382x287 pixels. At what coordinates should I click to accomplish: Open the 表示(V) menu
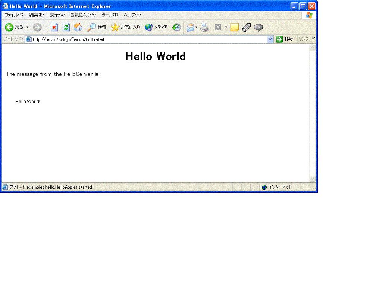tap(57, 15)
